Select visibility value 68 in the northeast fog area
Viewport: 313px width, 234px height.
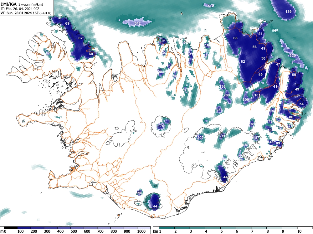click(235, 38)
